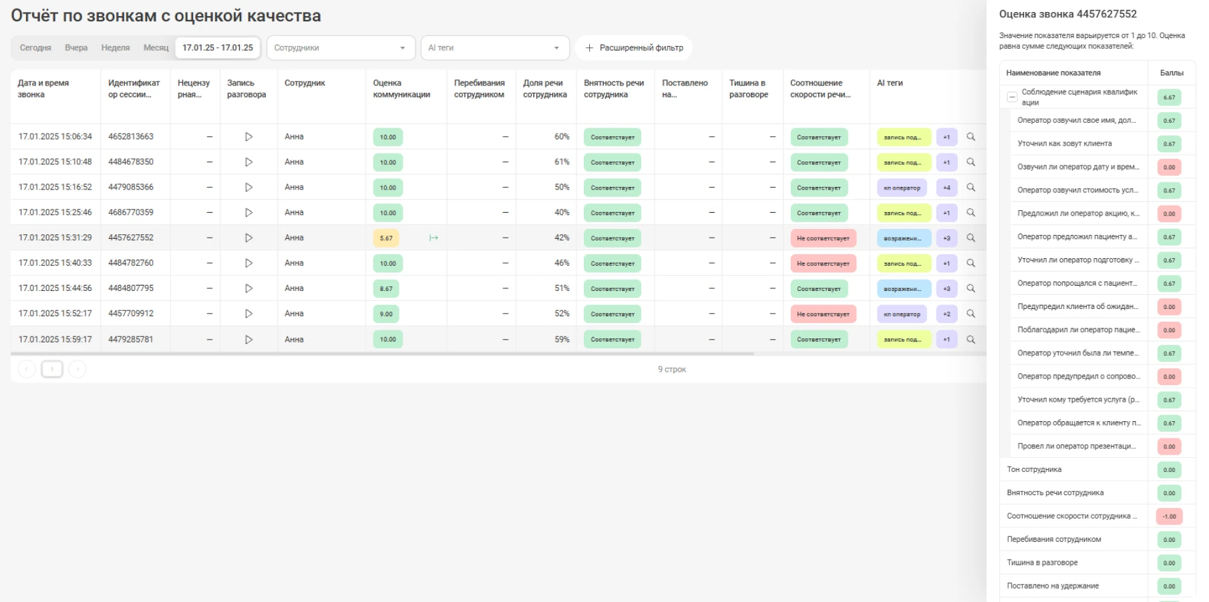Click the page 1 pagination button
Screen dimensions: 1209x602
pyautogui.click(x=52, y=369)
